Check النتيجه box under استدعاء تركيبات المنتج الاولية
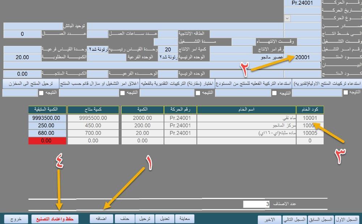 [x=346, y=93]
